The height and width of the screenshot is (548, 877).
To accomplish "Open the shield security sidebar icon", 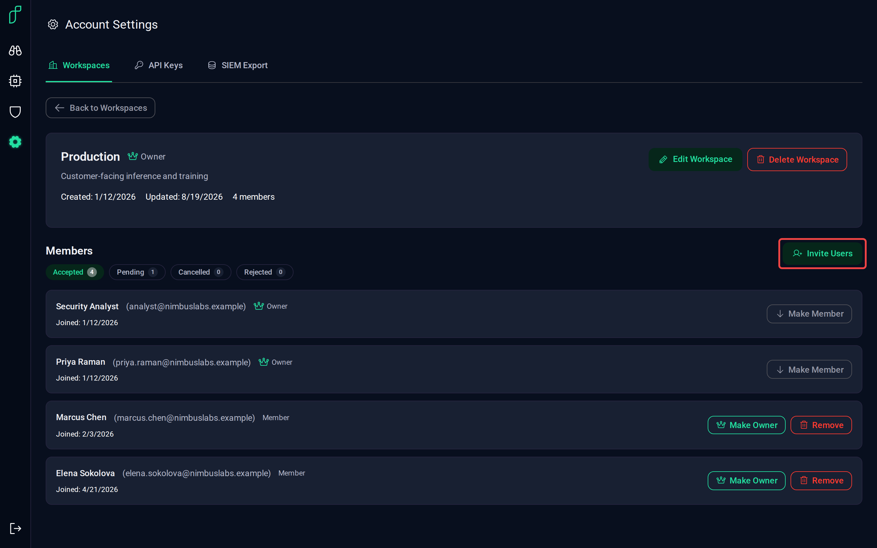I will tap(15, 112).
